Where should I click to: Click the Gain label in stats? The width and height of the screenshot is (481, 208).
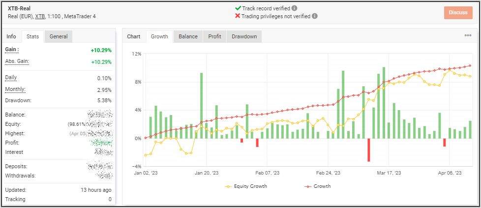click(x=12, y=50)
